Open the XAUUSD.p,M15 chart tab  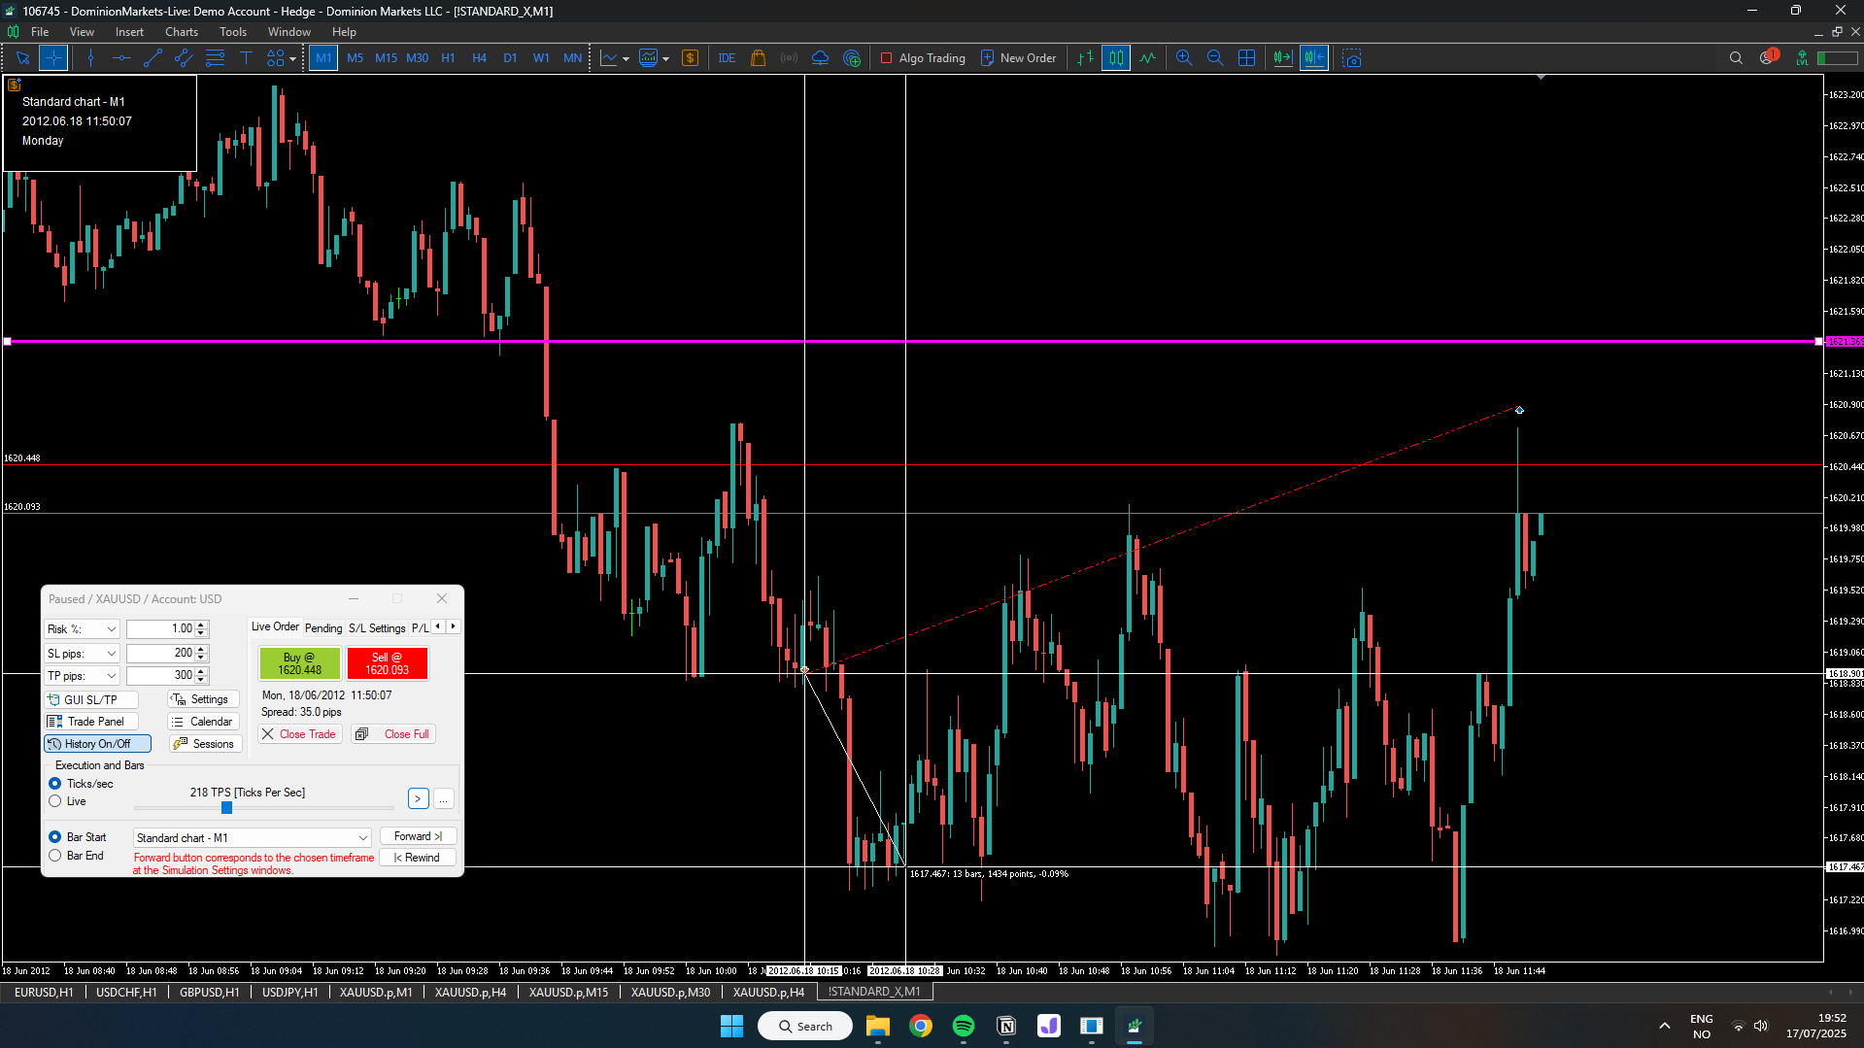click(568, 992)
